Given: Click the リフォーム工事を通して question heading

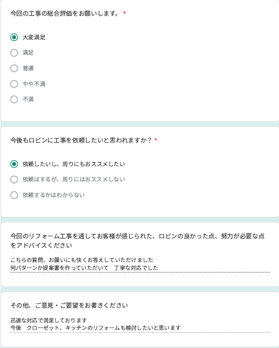Looking at the screenshot, I should (138, 240).
